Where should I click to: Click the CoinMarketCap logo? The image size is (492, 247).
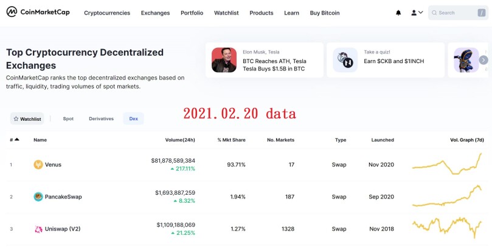[38, 12]
